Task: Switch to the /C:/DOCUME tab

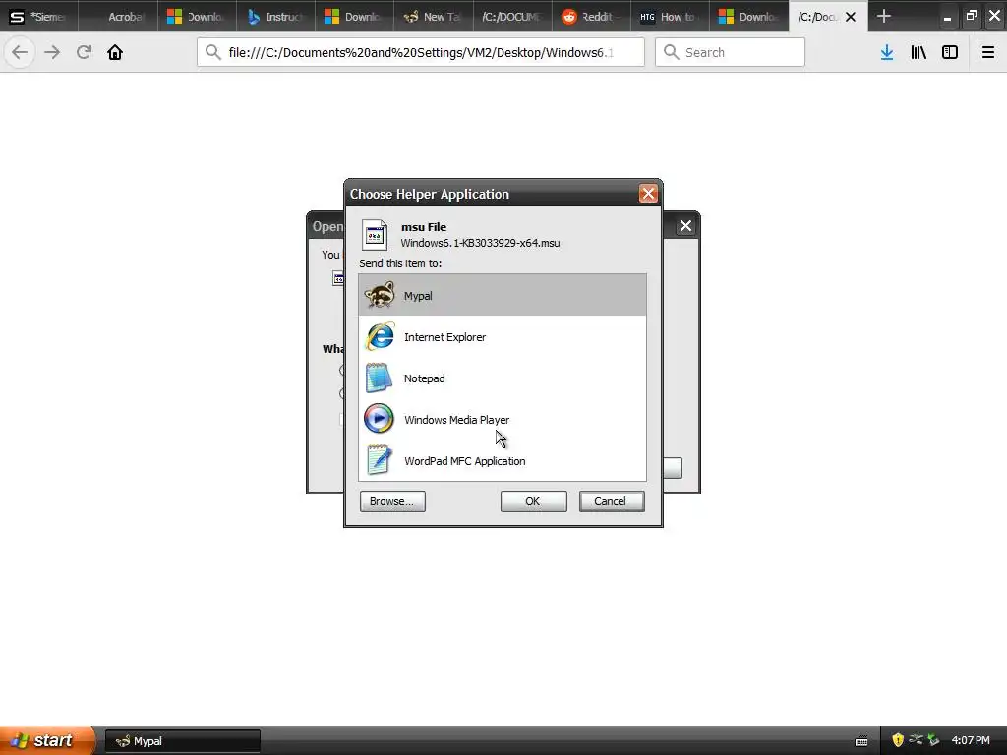Action: (x=511, y=16)
